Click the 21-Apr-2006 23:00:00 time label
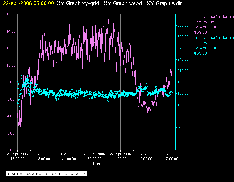Viewport: 234px width, 182px height. click(x=95, y=156)
